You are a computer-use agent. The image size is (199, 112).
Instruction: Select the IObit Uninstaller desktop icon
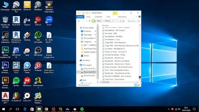pyautogui.click(x=38, y=37)
